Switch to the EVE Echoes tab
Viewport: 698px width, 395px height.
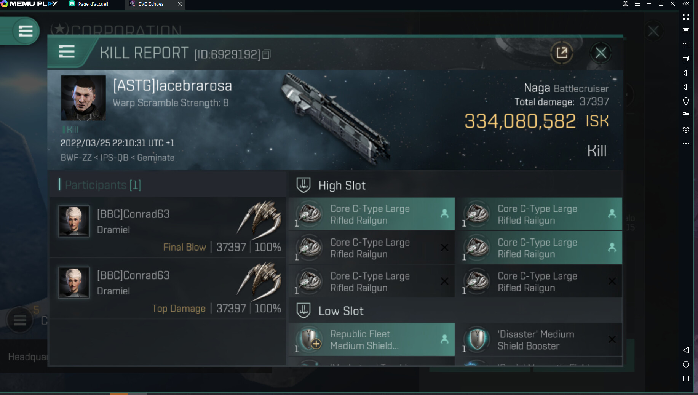pyautogui.click(x=151, y=4)
